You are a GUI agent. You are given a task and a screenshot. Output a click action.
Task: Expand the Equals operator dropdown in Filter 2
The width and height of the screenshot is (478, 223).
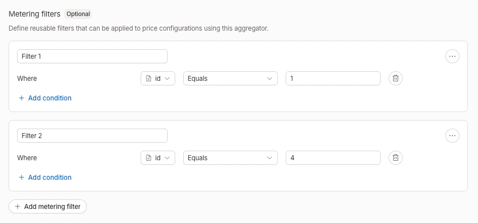click(x=230, y=158)
